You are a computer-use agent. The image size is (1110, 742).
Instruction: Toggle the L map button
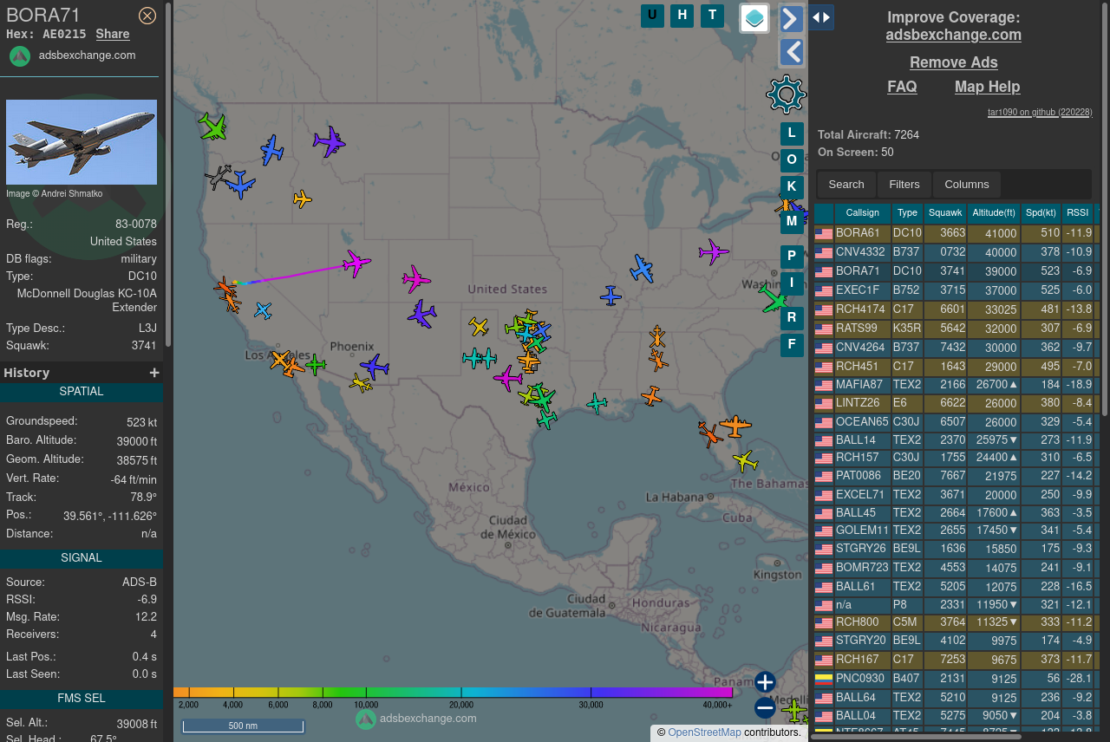(x=792, y=133)
